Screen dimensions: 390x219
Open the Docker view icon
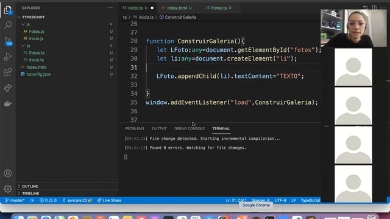point(8,103)
